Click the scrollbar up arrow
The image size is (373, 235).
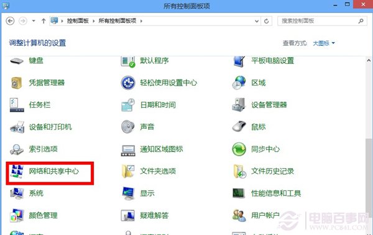coord(369,61)
